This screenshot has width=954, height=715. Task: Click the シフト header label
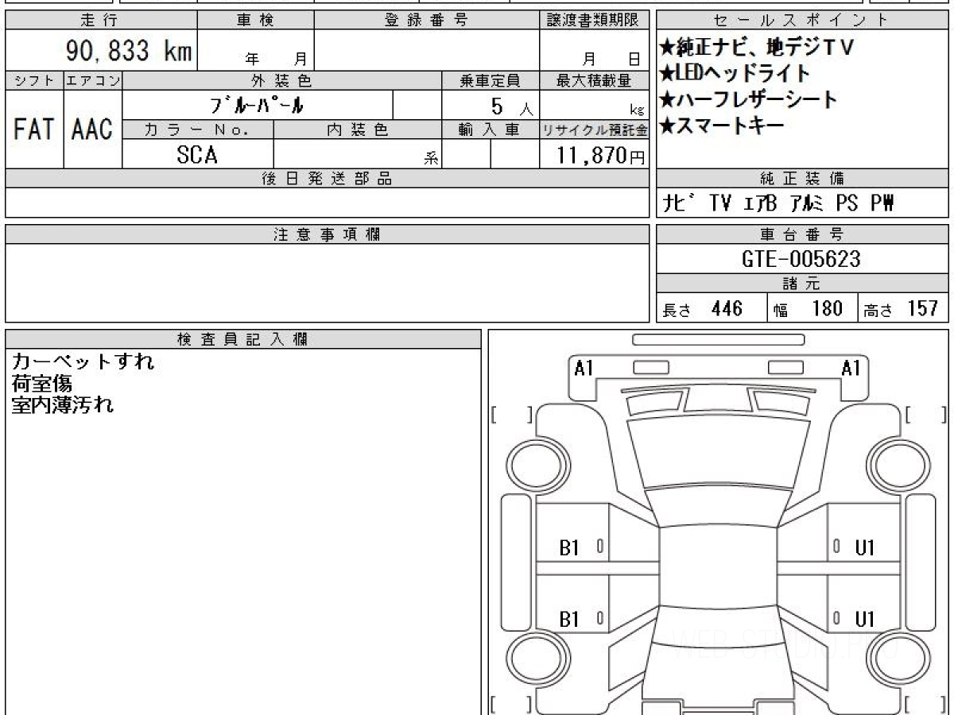pos(34,80)
